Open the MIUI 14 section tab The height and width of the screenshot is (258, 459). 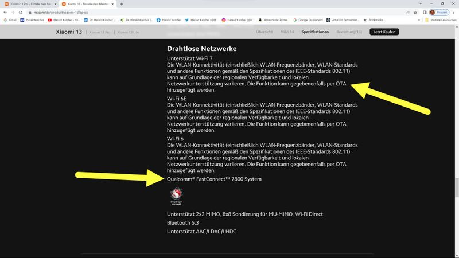(x=287, y=32)
